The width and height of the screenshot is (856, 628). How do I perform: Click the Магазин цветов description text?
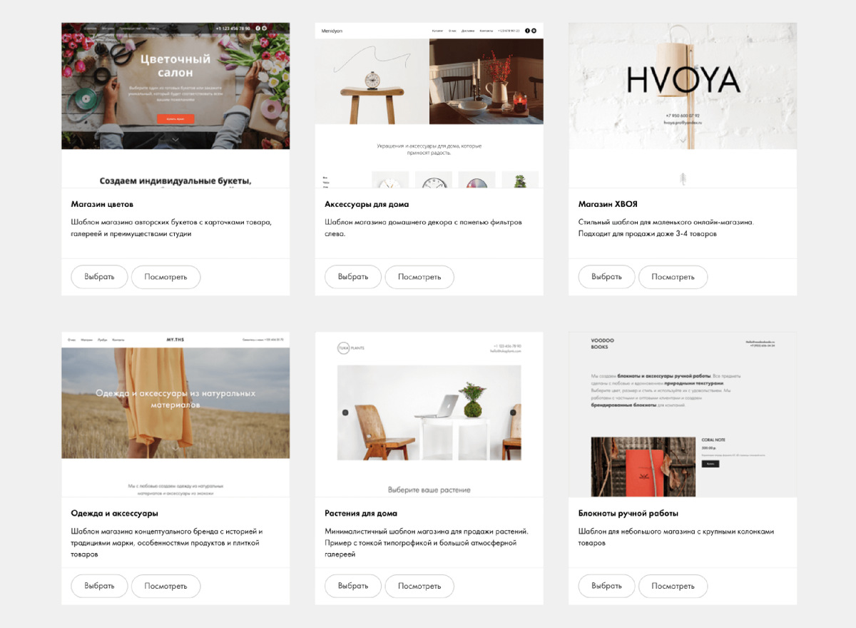tap(171, 228)
